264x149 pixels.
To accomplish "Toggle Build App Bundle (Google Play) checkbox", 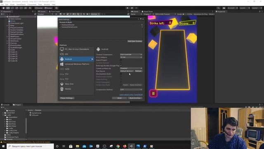I will pyautogui.click(x=121, y=65).
